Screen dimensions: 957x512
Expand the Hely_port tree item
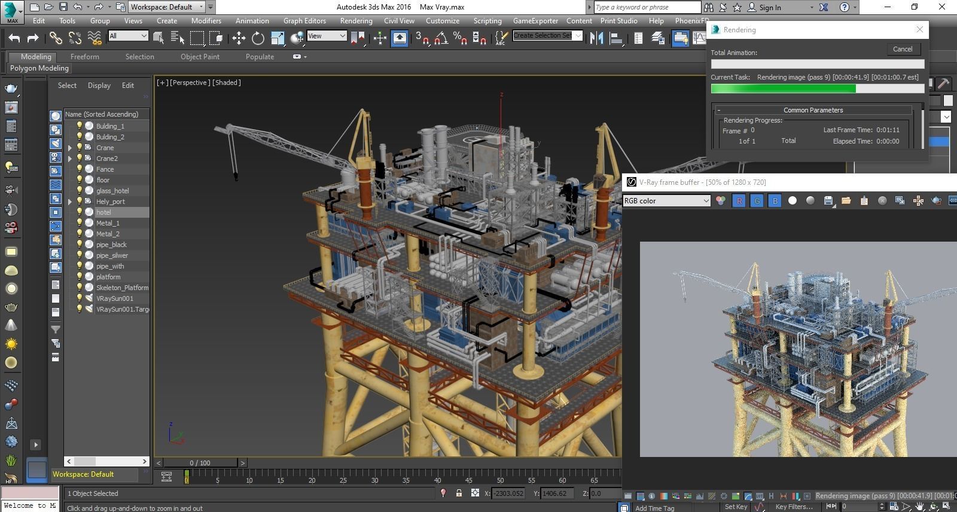[70, 202]
